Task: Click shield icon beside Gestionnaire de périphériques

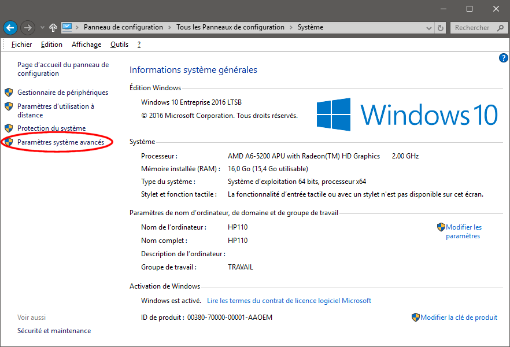Action: 9,93
